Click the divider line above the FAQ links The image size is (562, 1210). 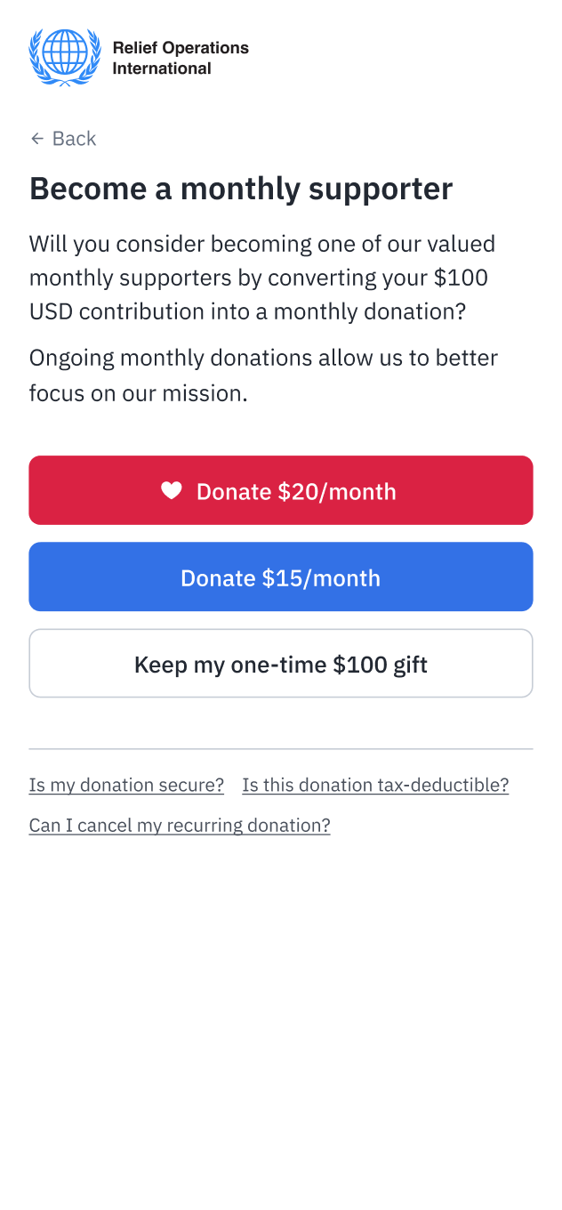pos(281,747)
